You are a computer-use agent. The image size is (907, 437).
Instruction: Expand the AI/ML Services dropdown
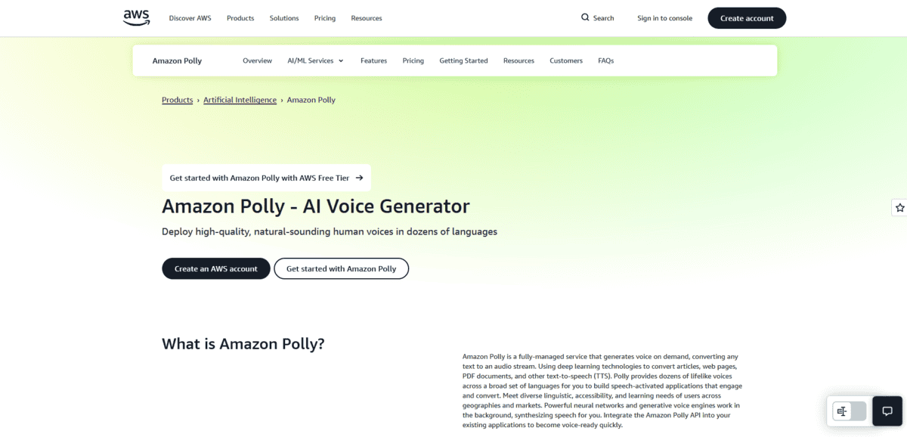pyautogui.click(x=315, y=60)
